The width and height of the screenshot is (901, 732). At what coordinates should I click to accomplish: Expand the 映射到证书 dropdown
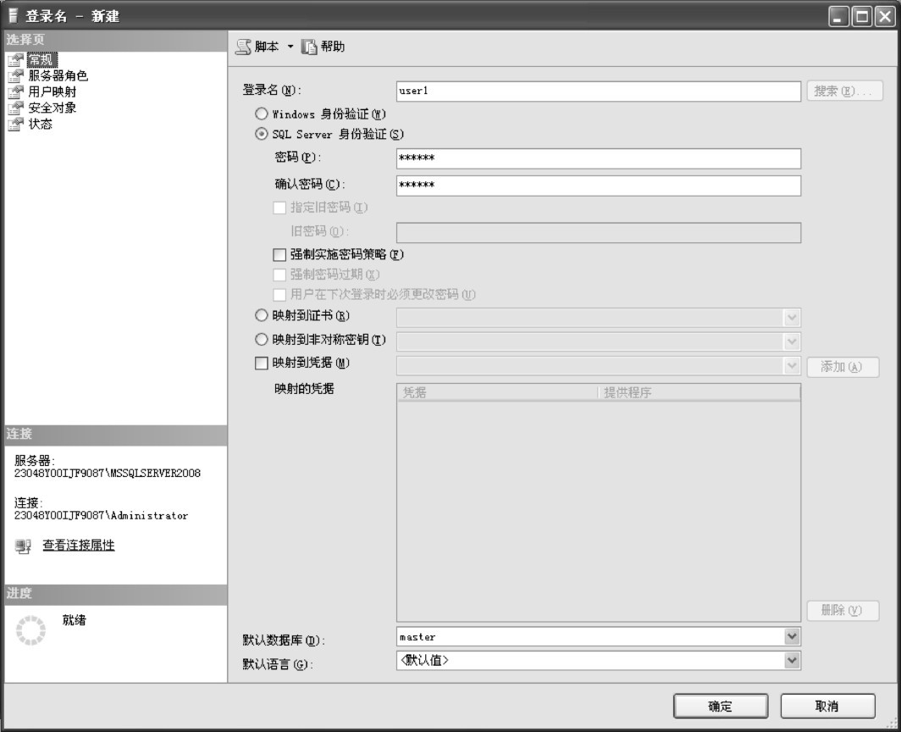792,318
